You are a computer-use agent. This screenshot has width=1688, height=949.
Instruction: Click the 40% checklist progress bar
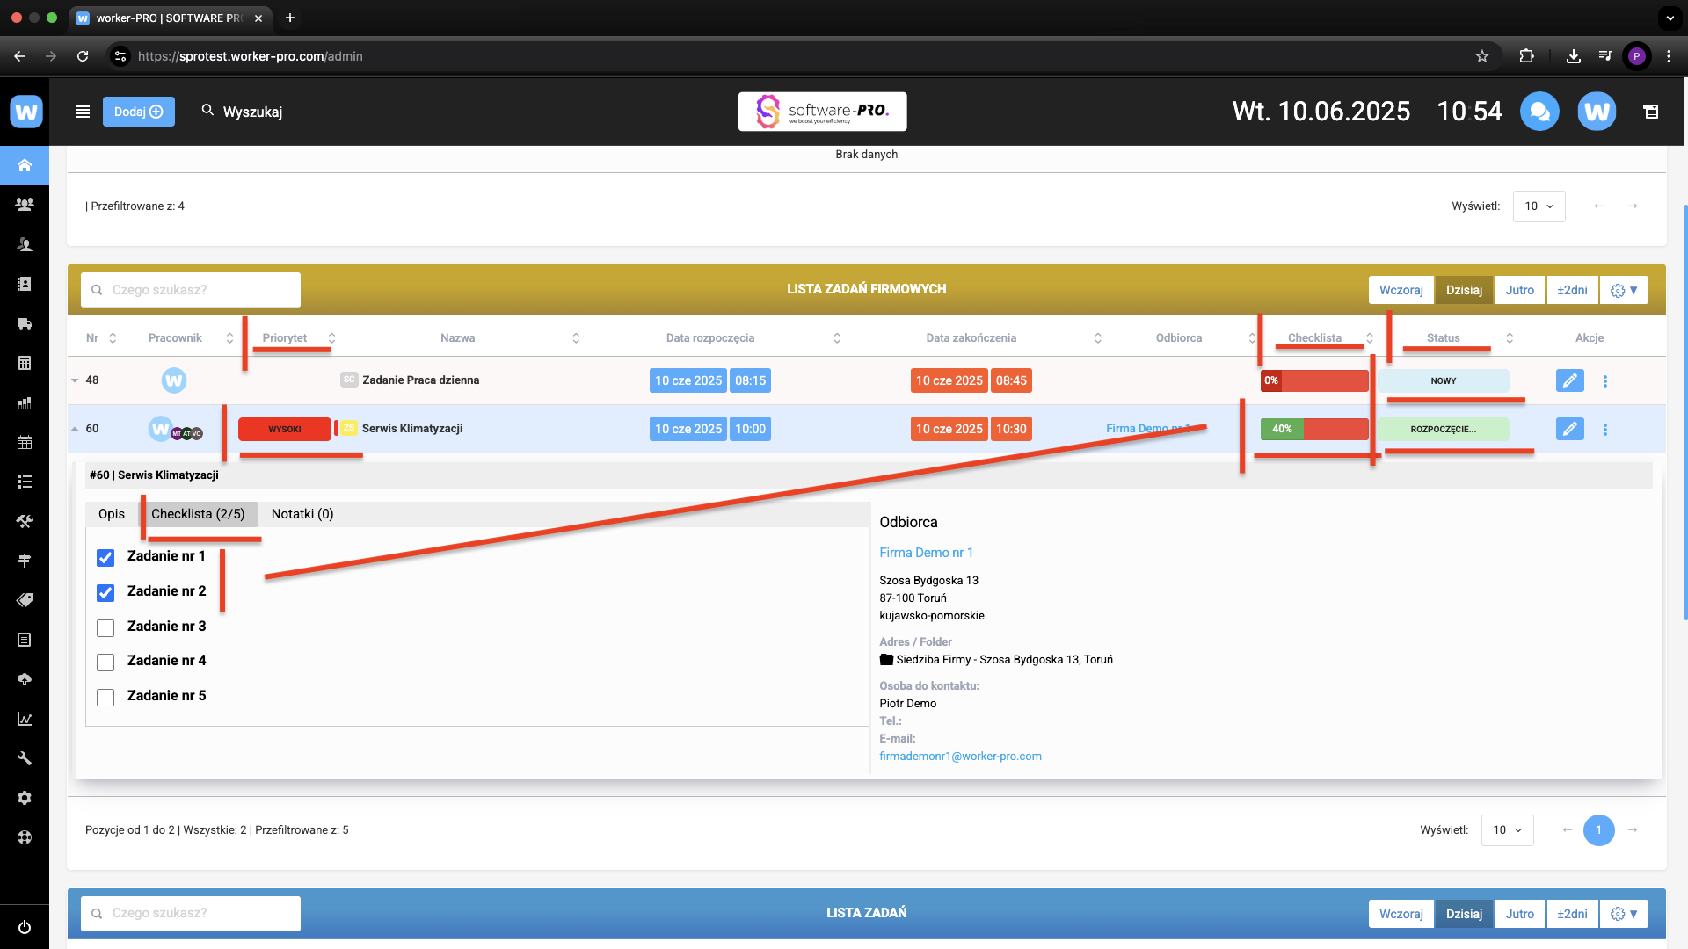1313,429
